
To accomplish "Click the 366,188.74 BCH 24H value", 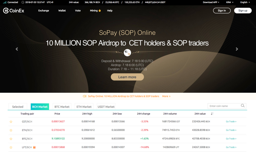I will 92,2.
